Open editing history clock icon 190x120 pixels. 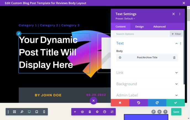pyautogui.click(x=105, y=112)
